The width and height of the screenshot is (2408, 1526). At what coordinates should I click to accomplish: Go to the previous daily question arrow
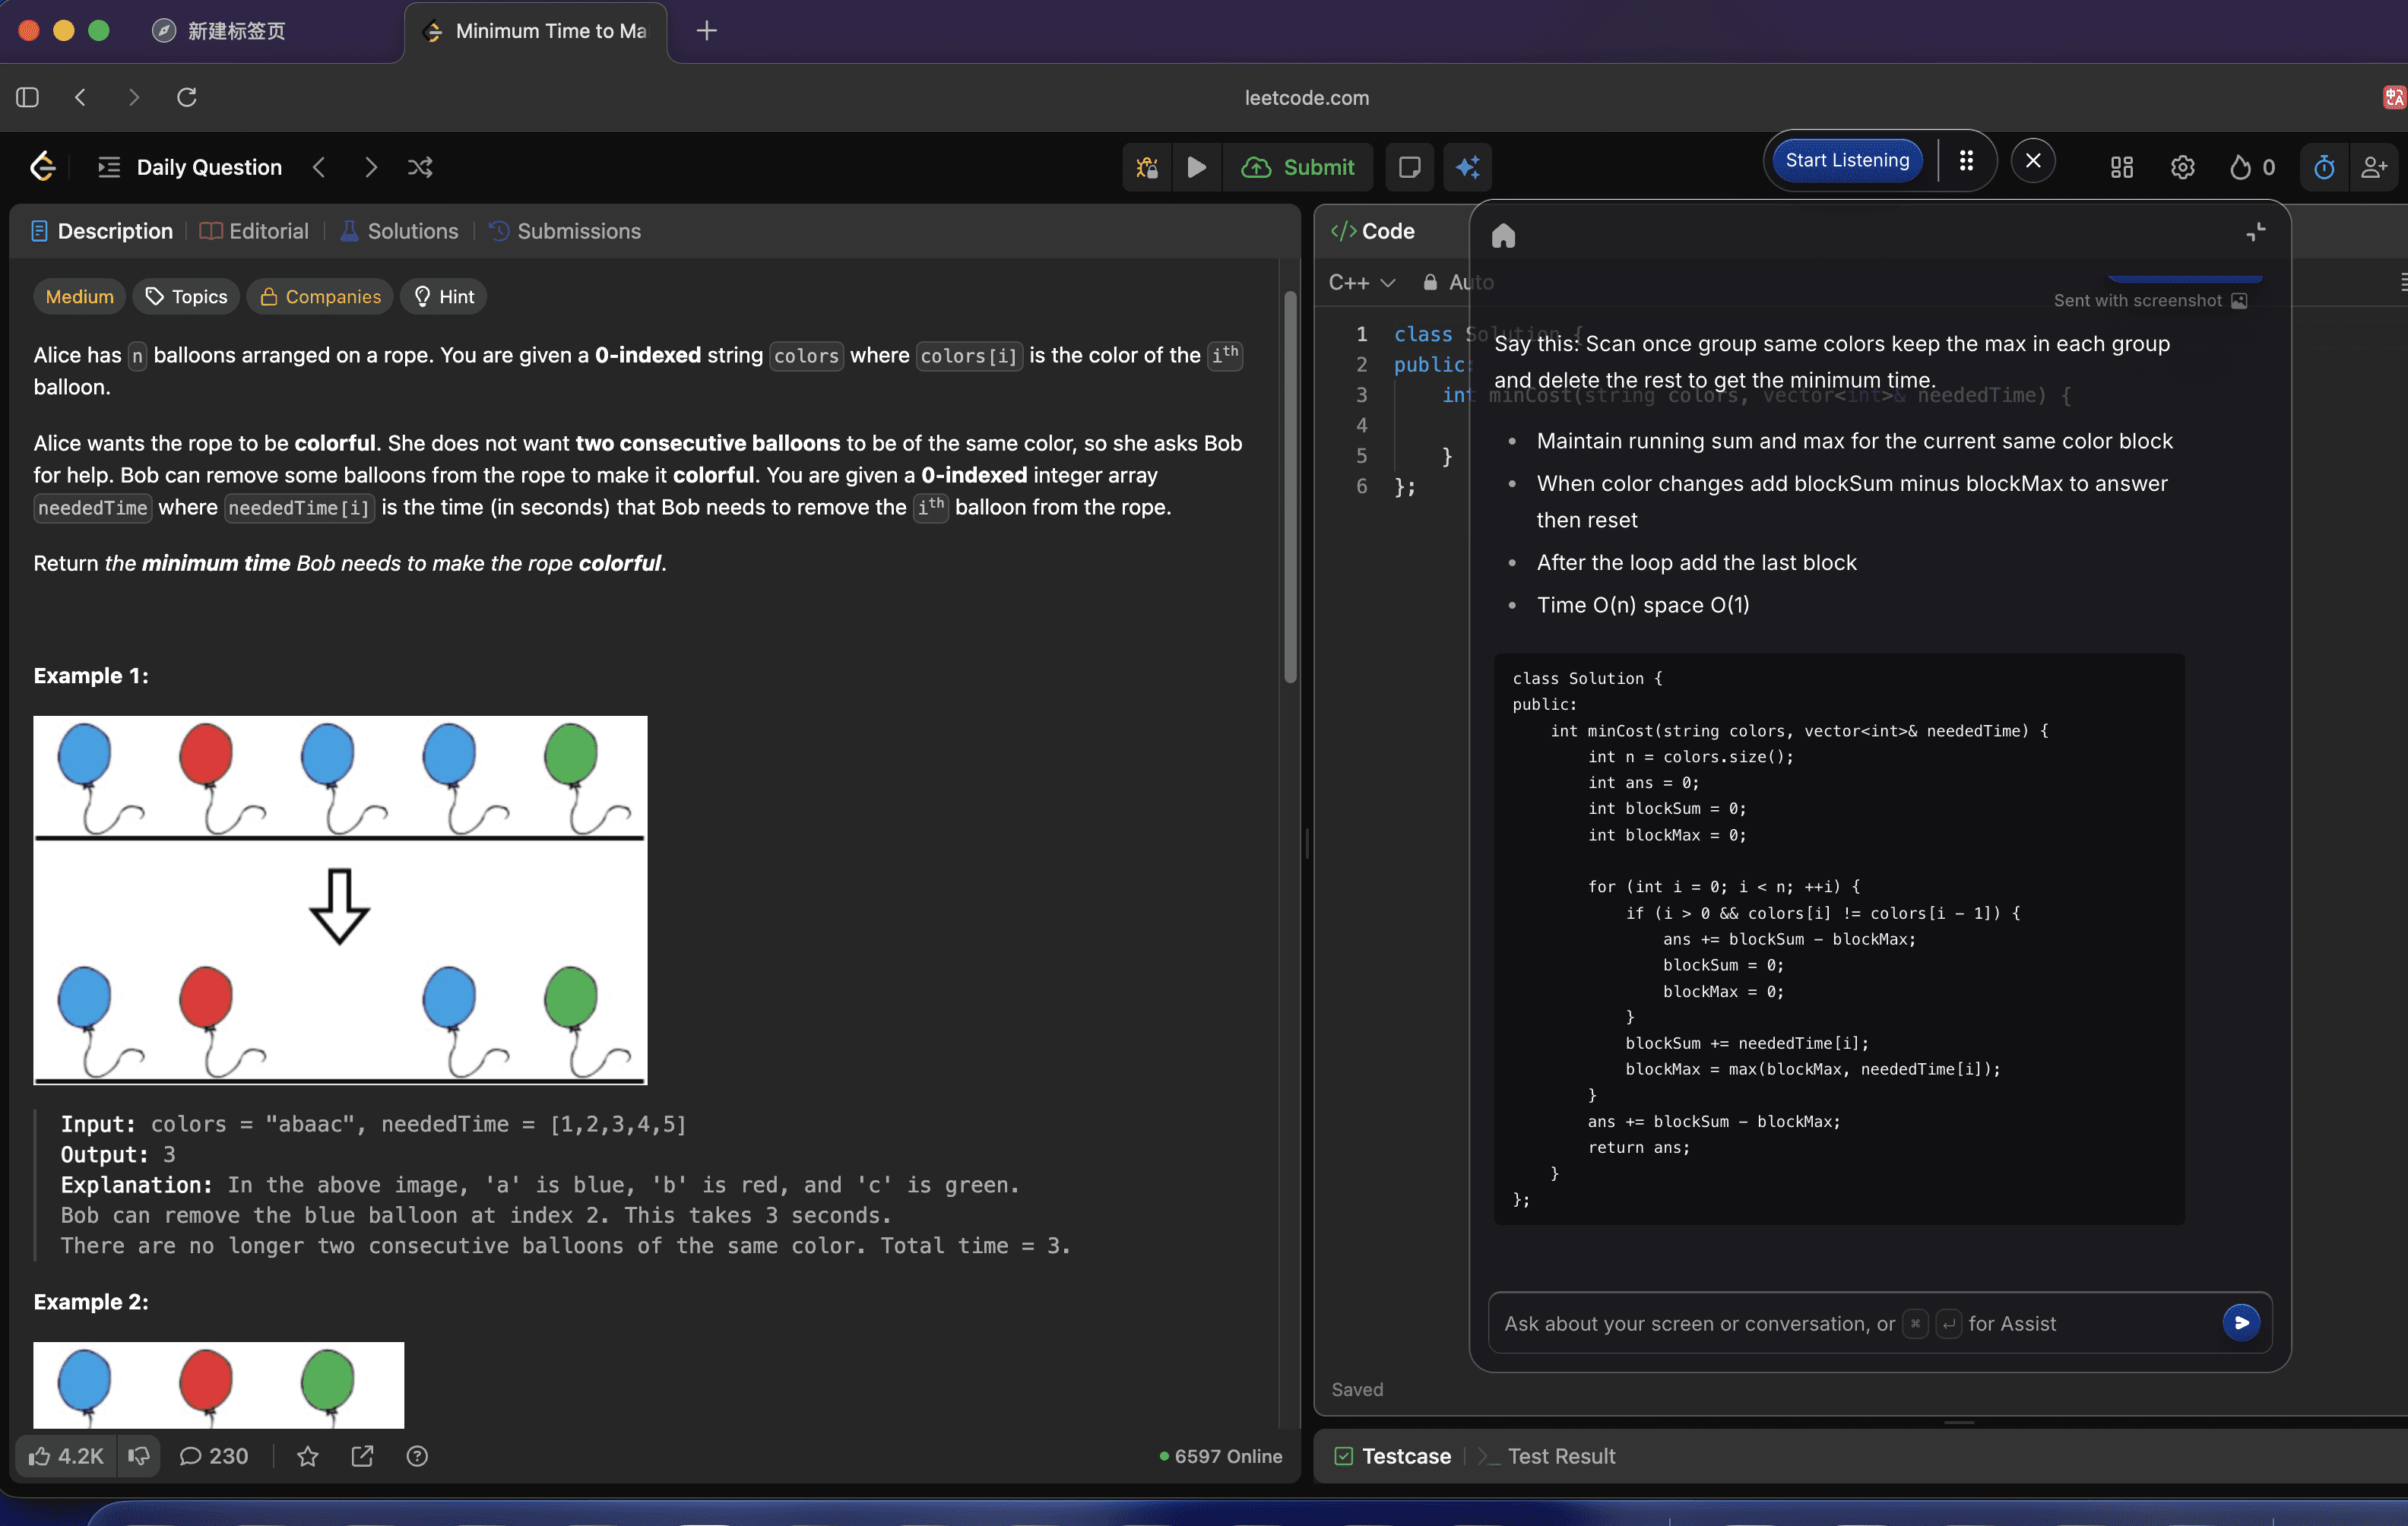pyautogui.click(x=320, y=167)
